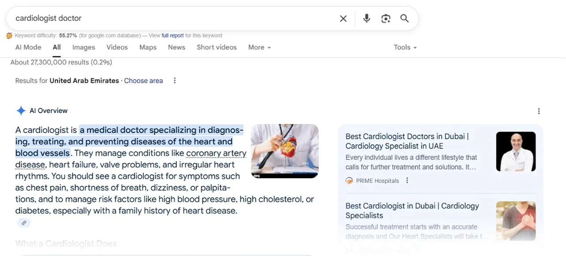Clear the search box text

click(343, 19)
